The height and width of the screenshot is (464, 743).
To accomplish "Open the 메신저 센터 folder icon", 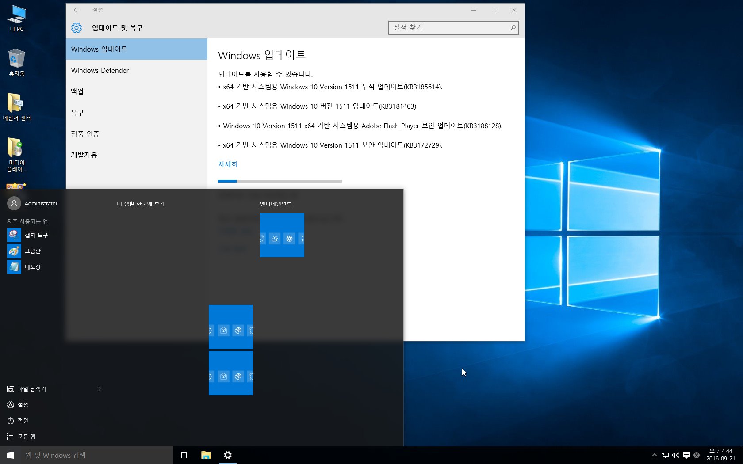I will pyautogui.click(x=17, y=107).
